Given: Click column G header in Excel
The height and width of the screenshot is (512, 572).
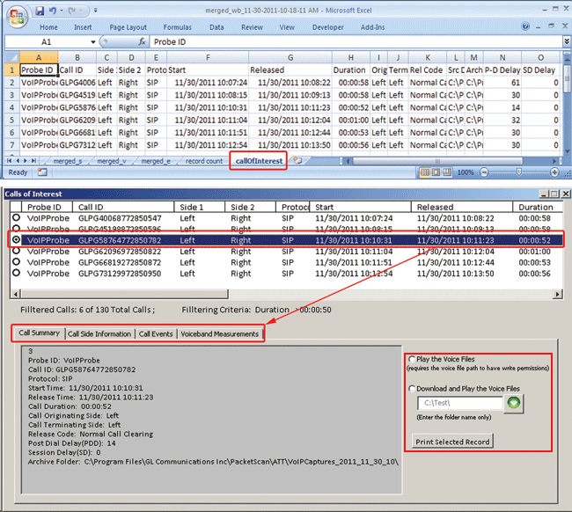Looking at the screenshot, I should [x=290, y=57].
